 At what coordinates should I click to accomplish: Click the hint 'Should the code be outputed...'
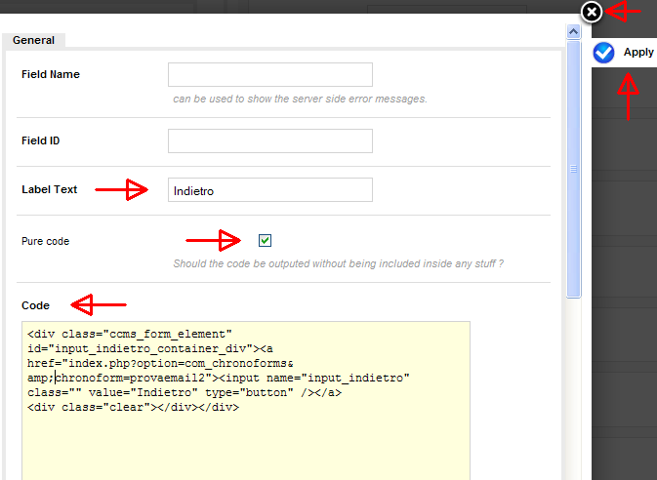[x=339, y=263]
